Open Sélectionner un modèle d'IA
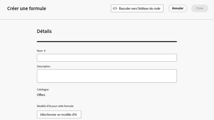214x120 pixels. tap(59, 114)
